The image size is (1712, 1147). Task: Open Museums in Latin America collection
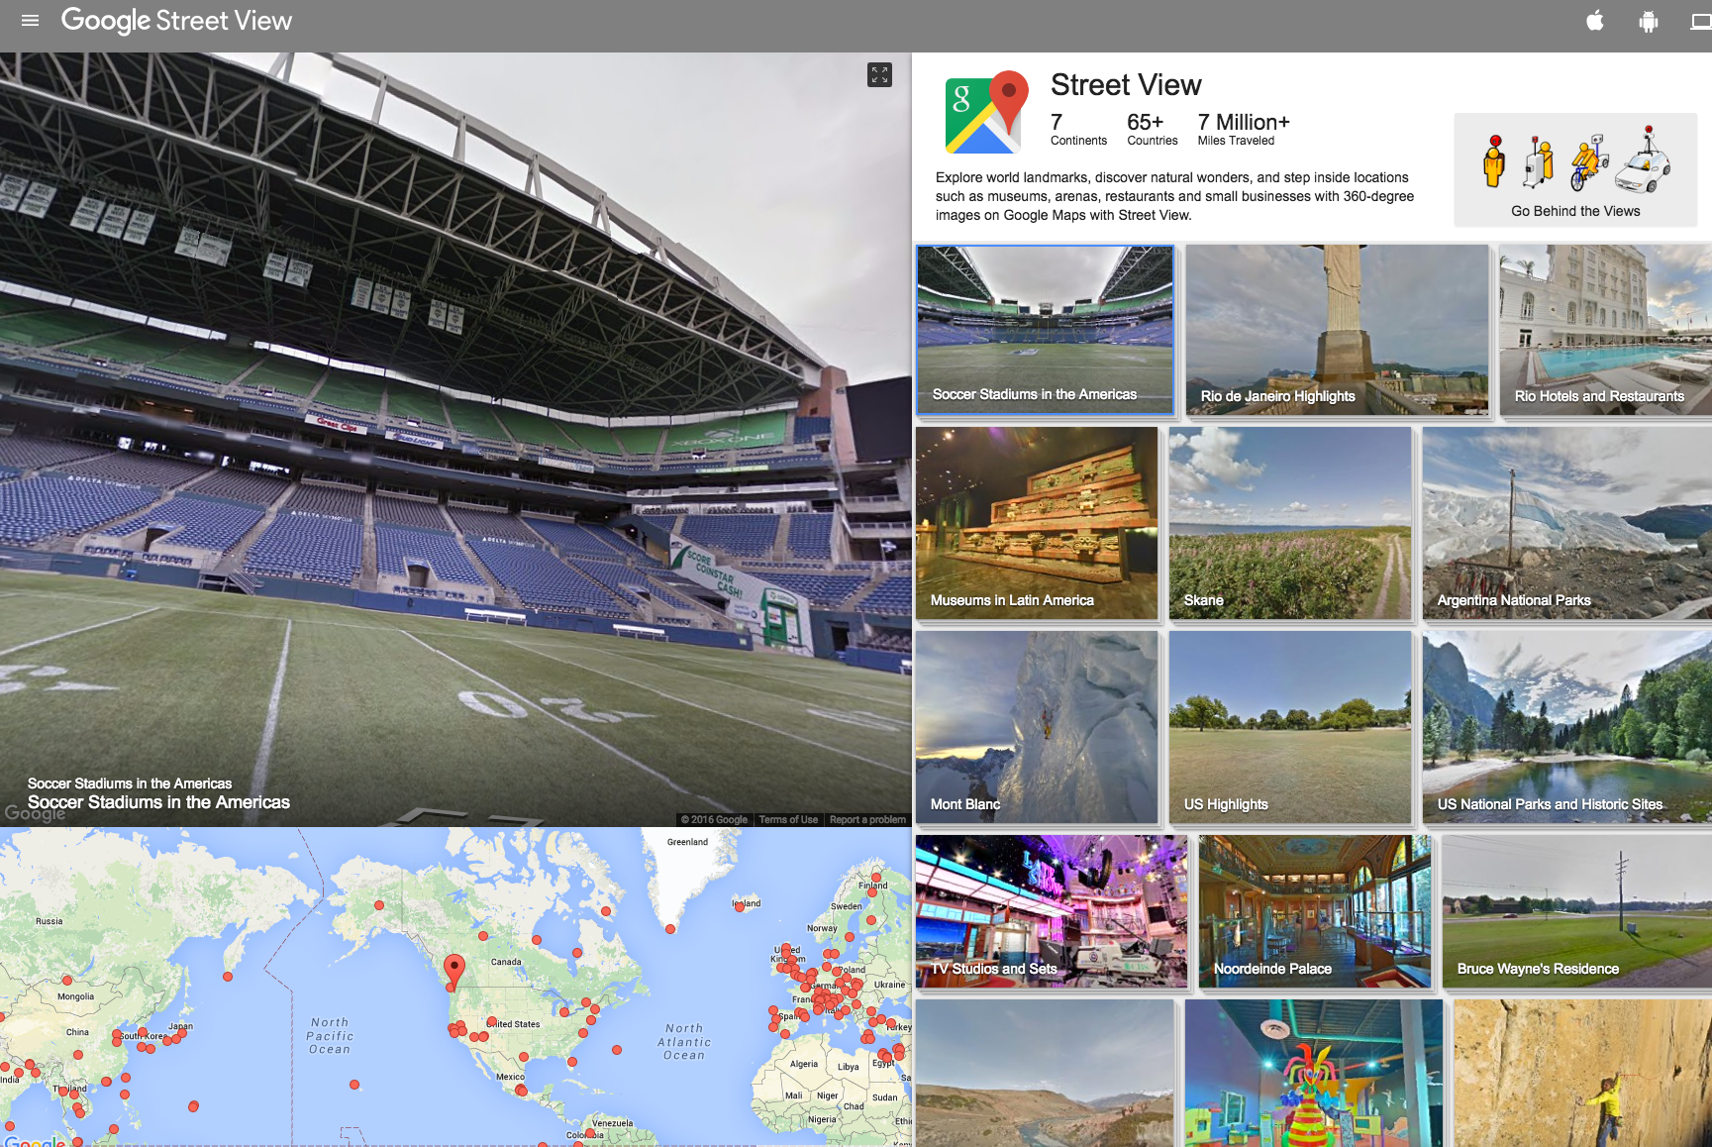pyautogui.click(x=1037, y=523)
